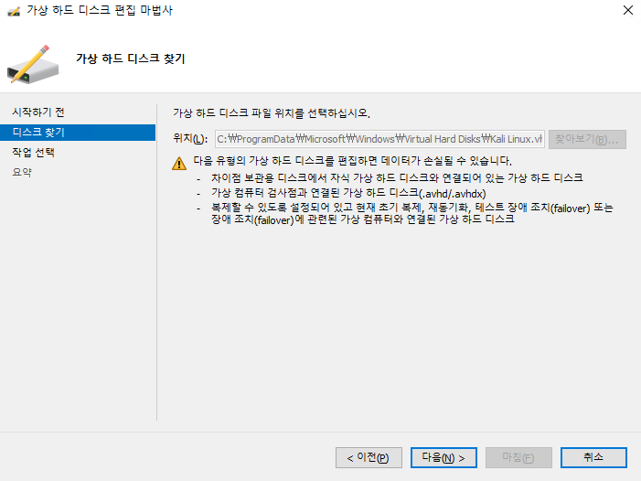This screenshot has width=641, height=481.
Task: Close the wizard with the X button
Action: (626, 11)
